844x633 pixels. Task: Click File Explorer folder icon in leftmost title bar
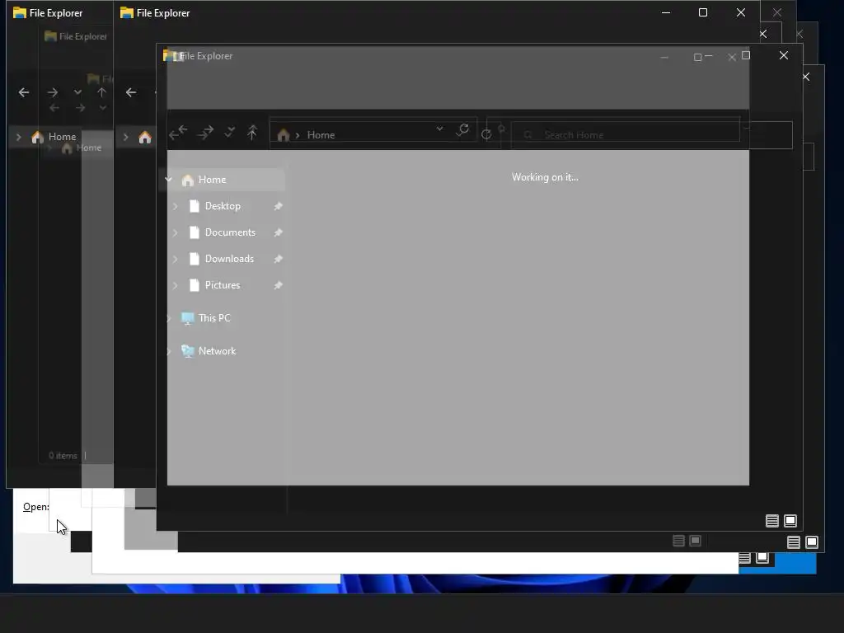coord(20,12)
